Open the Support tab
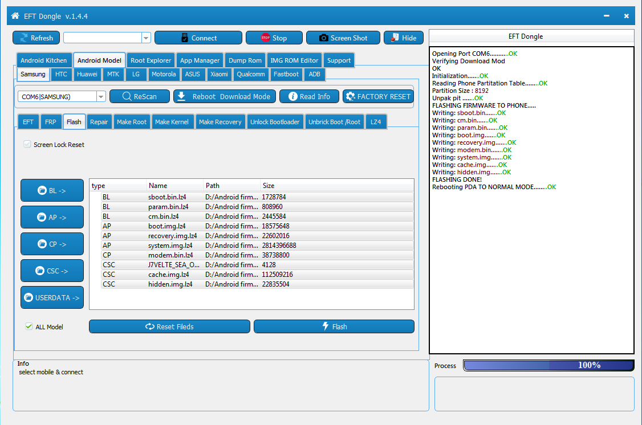The width and height of the screenshot is (642, 425). point(339,60)
